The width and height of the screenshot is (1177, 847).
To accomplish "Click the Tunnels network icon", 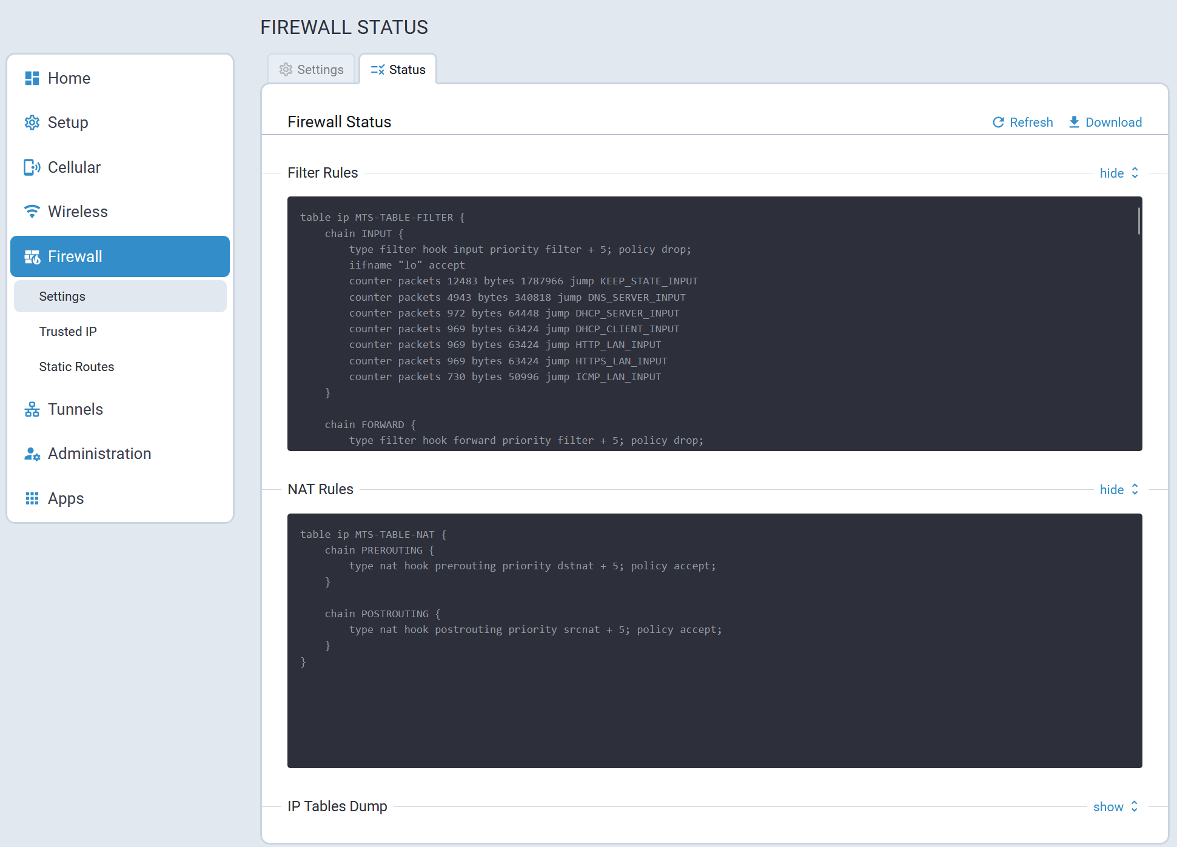I will [x=32, y=409].
